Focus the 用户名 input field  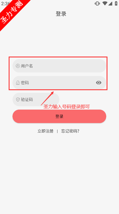[x=59, y=66]
